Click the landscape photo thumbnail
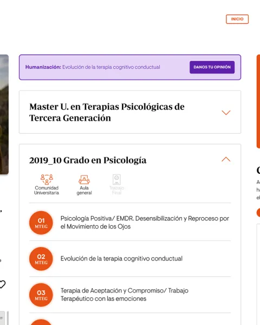Image resolution: width=260 pixels, height=325 pixels. click(4, 114)
